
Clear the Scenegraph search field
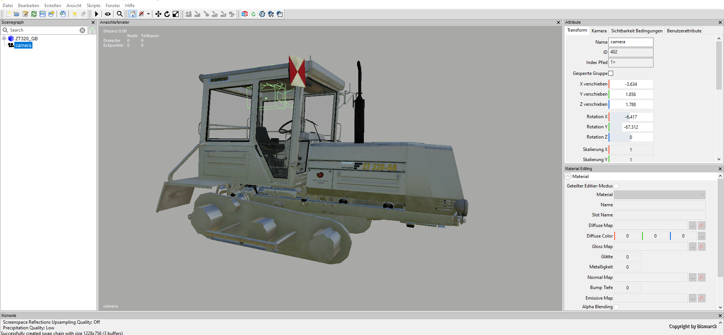coord(82,30)
